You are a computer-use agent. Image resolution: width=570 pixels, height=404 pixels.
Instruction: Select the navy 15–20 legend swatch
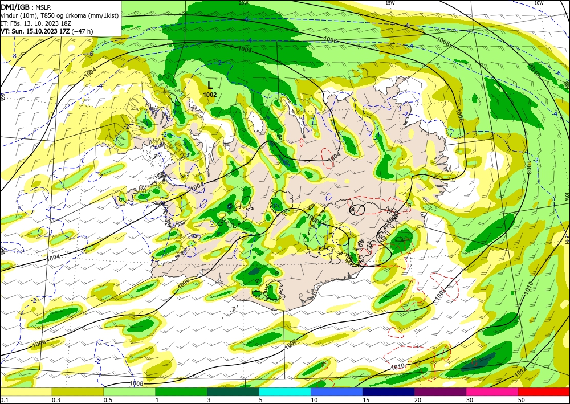coord(389,392)
